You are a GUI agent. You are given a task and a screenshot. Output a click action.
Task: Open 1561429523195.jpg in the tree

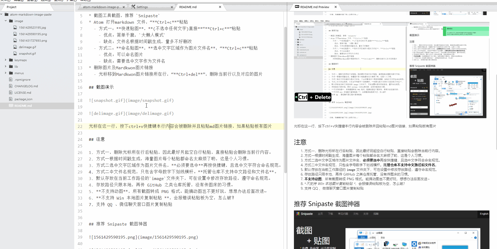(x=32, y=27)
